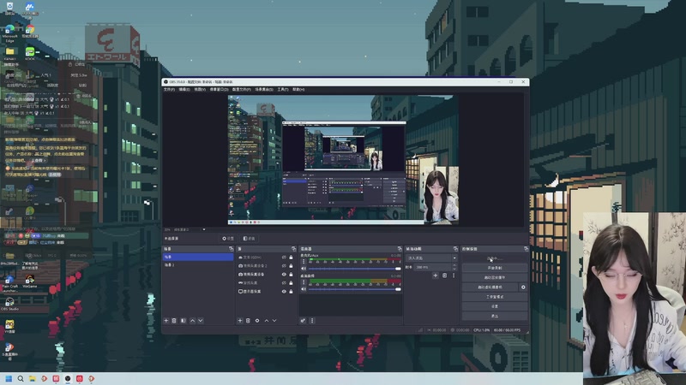
Task: Open File Explorer from taskbar
Action: [x=32, y=378]
